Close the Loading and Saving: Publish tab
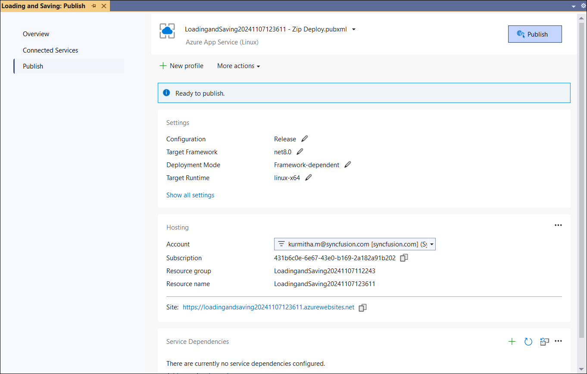The width and height of the screenshot is (587, 374). [103, 6]
